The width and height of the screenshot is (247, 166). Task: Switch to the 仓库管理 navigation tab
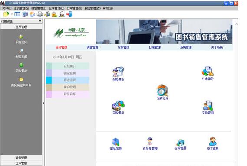(123, 47)
